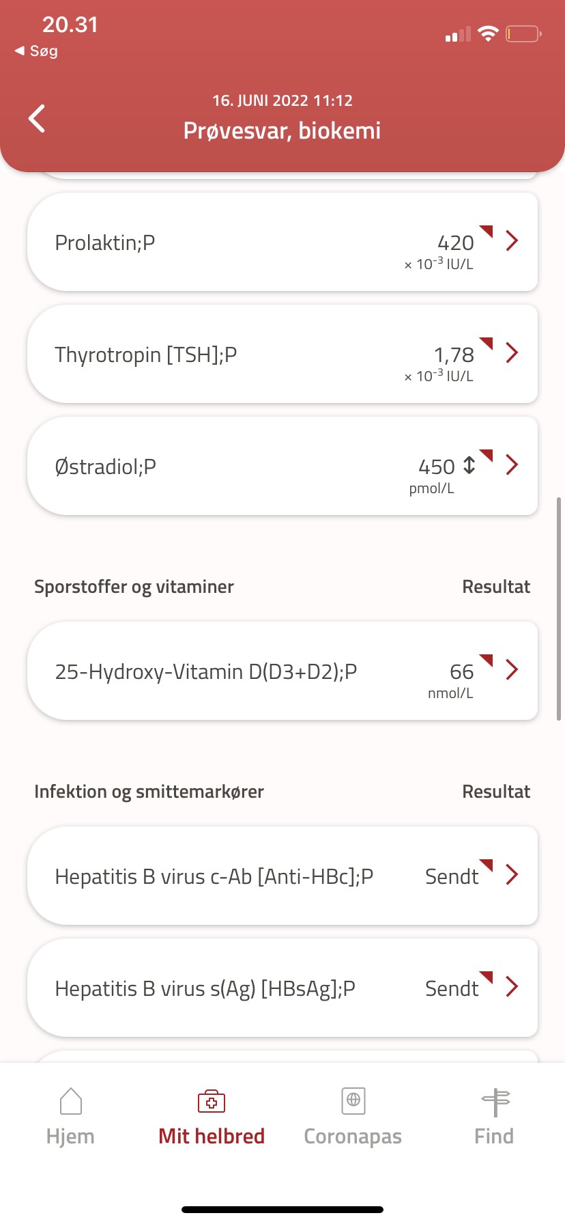Tap the red corner flag on Vitamin D
565x1224 pixels.
(x=486, y=660)
